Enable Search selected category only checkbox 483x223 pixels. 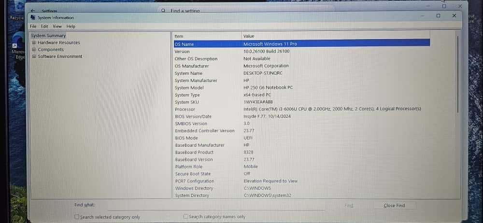tap(77, 217)
